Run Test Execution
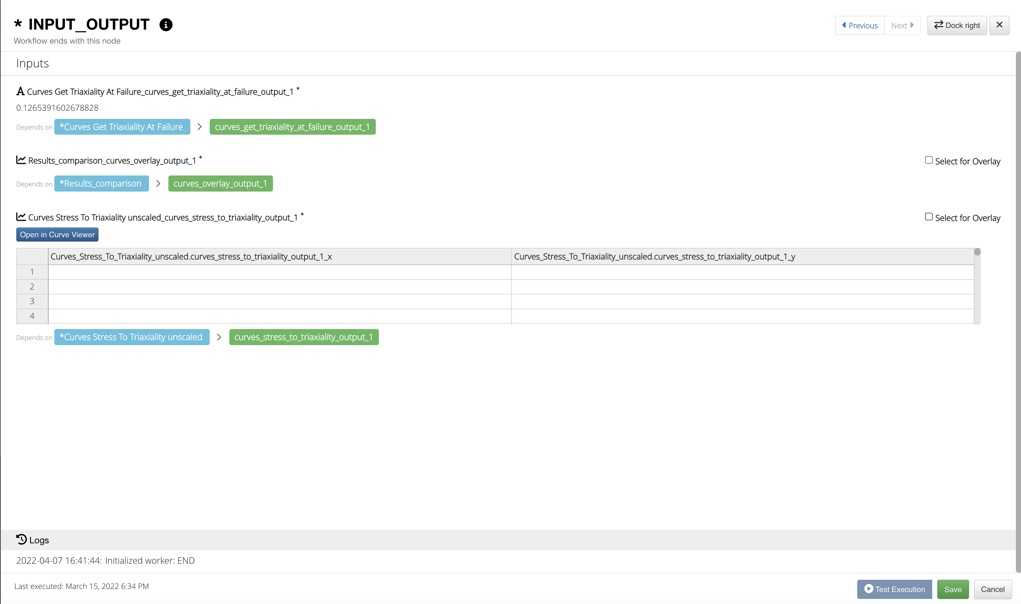The image size is (1021, 604). pos(894,589)
